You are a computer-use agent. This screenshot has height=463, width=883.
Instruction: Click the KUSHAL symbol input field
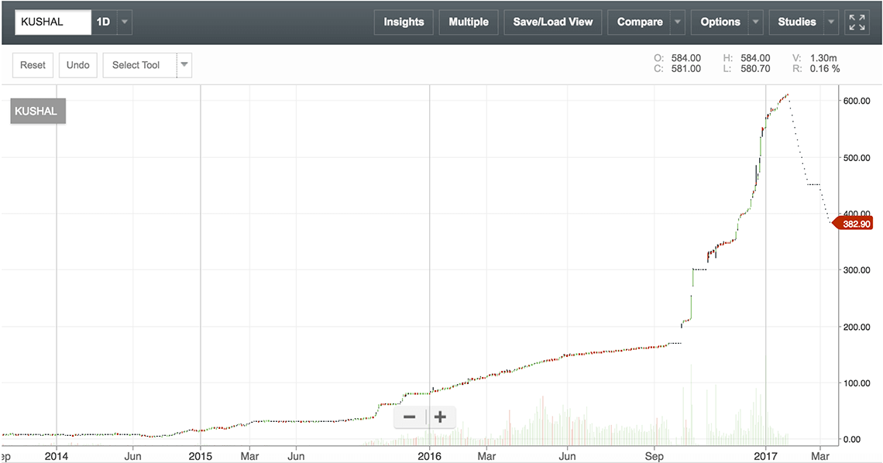53,22
